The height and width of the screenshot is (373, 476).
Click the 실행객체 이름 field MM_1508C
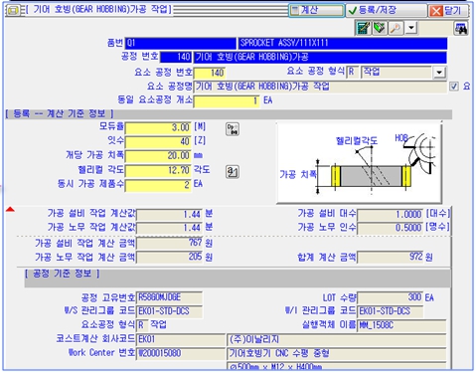click(x=401, y=325)
